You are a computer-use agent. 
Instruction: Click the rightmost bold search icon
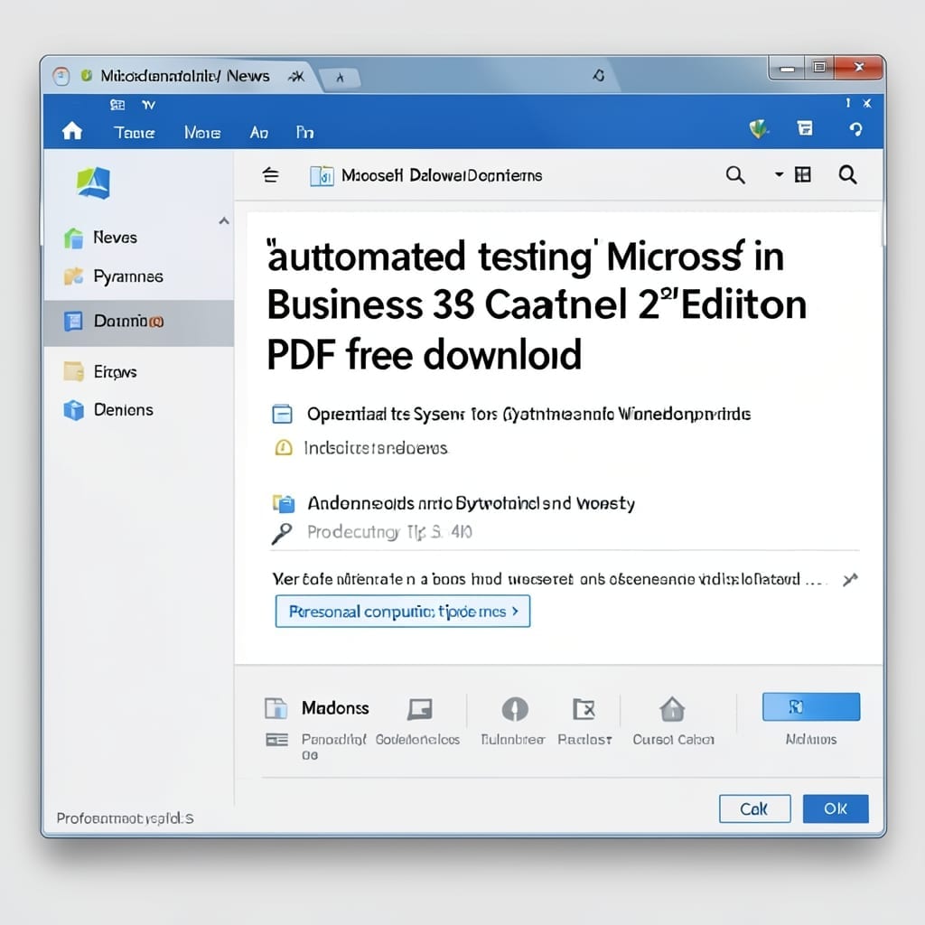[847, 174]
